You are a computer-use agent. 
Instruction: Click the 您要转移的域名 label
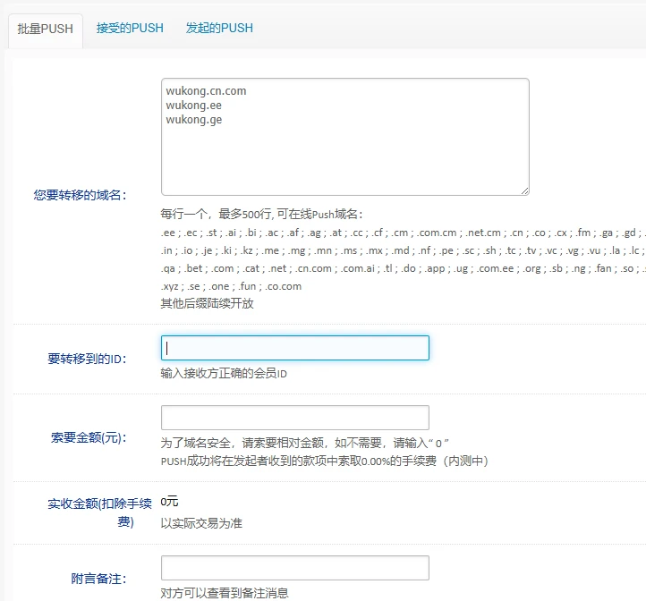pos(80,194)
